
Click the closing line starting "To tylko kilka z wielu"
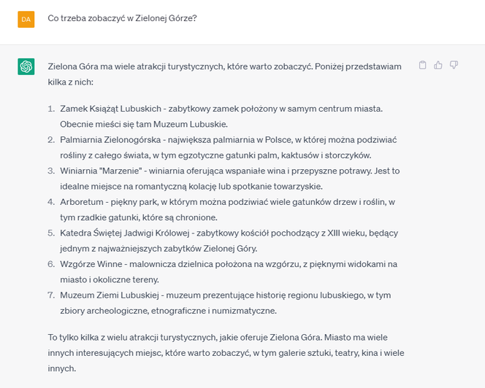coord(218,338)
